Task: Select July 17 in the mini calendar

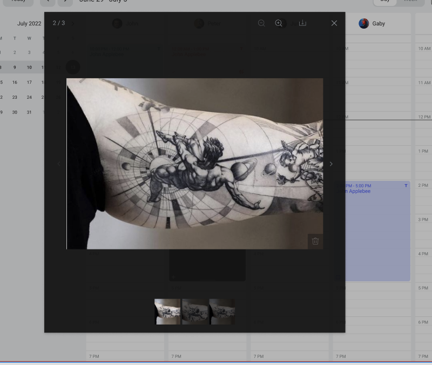Action: pyautogui.click(x=29, y=83)
